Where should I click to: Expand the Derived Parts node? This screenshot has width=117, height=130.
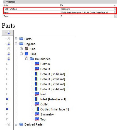16,124
